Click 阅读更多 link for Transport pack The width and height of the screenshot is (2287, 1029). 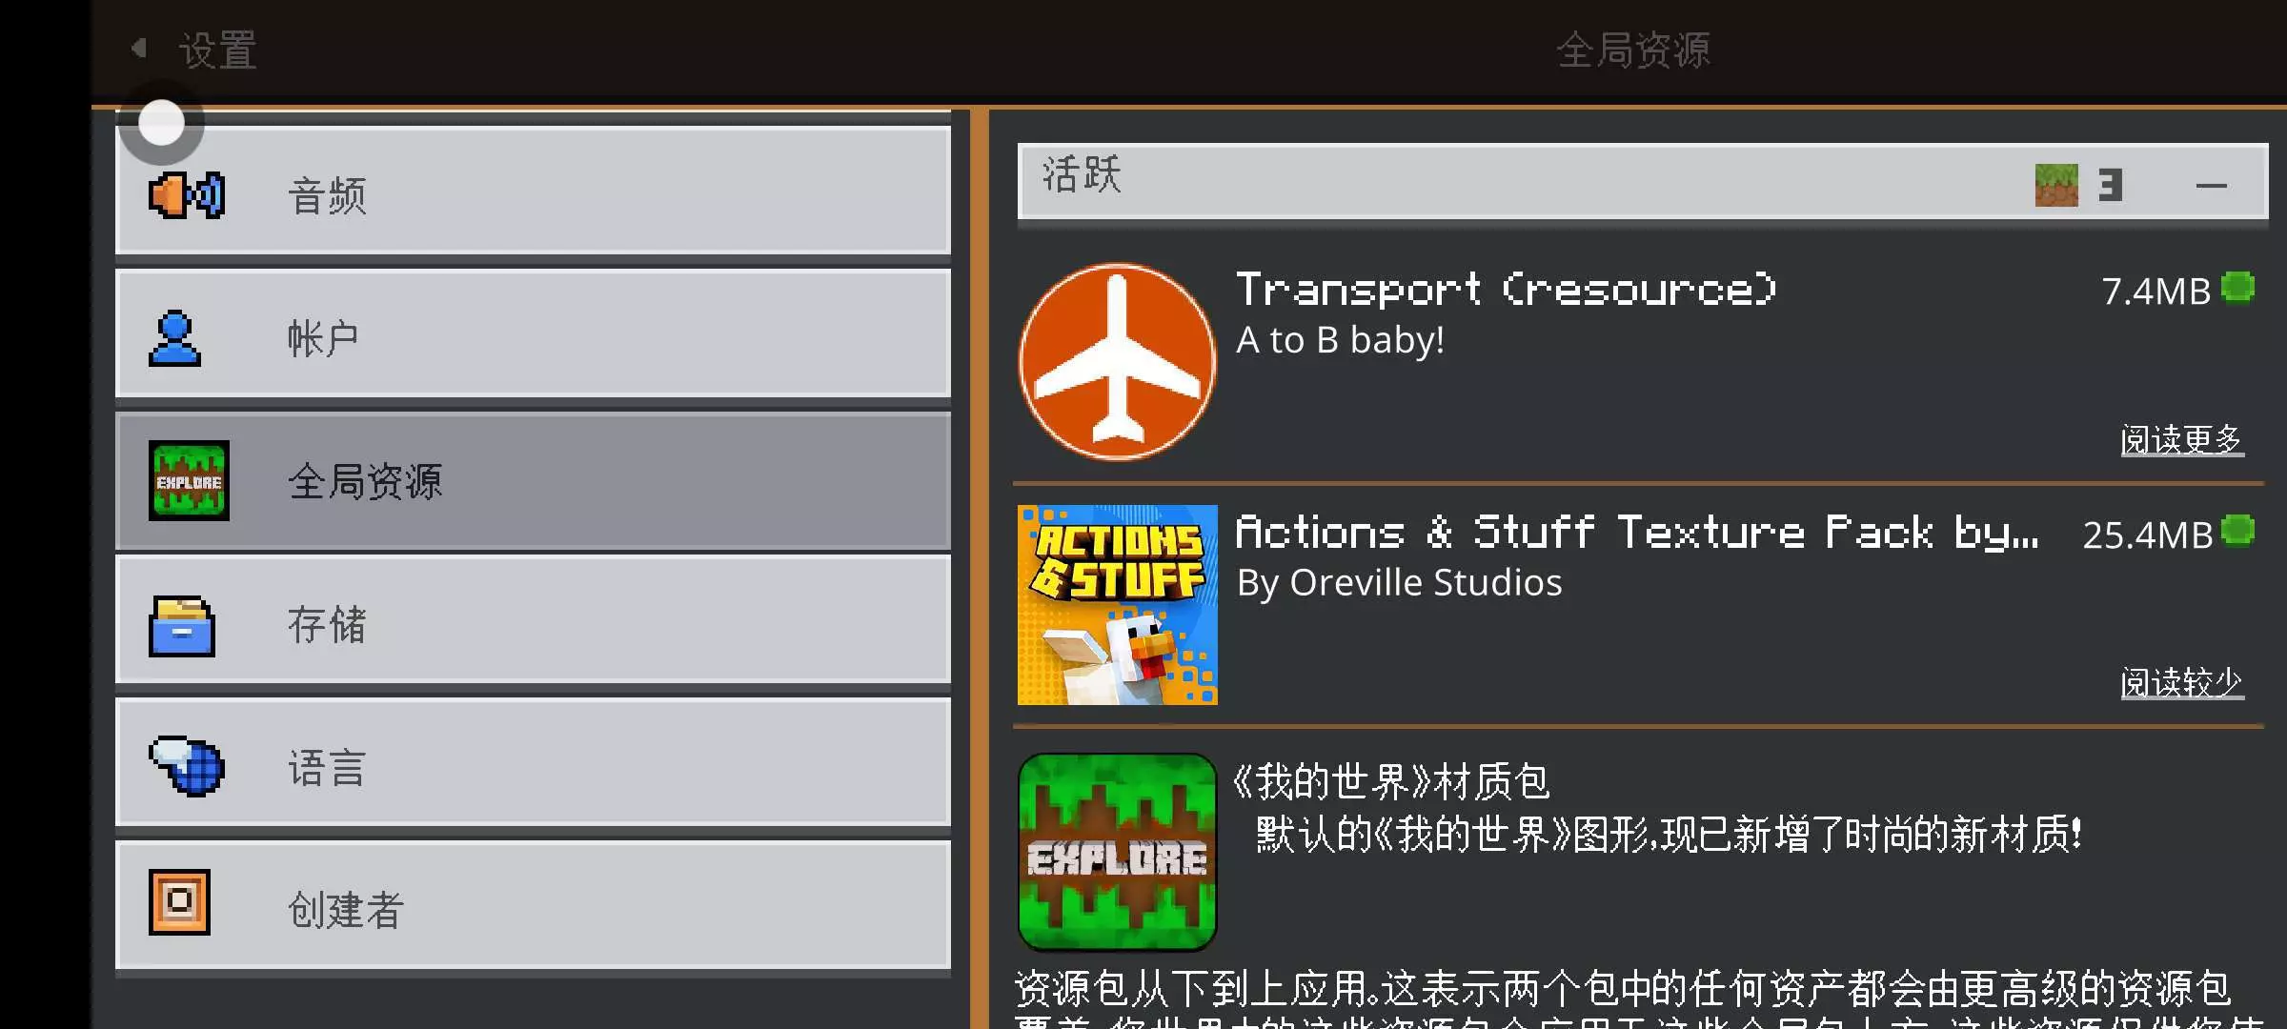click(x=2182, y=440)
